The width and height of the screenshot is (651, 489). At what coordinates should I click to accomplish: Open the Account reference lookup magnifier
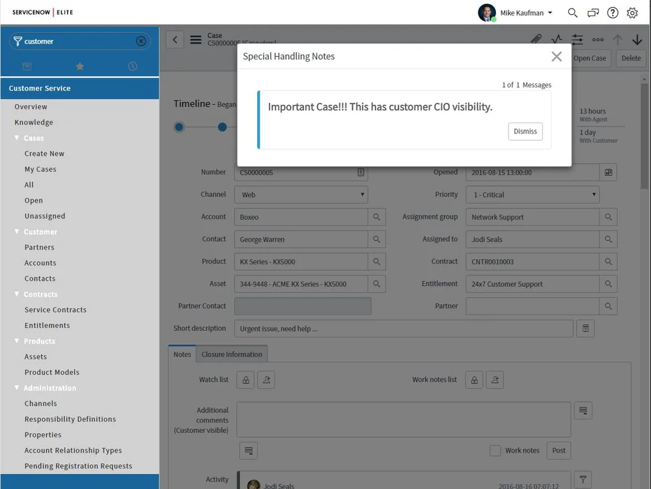[376, 217]
